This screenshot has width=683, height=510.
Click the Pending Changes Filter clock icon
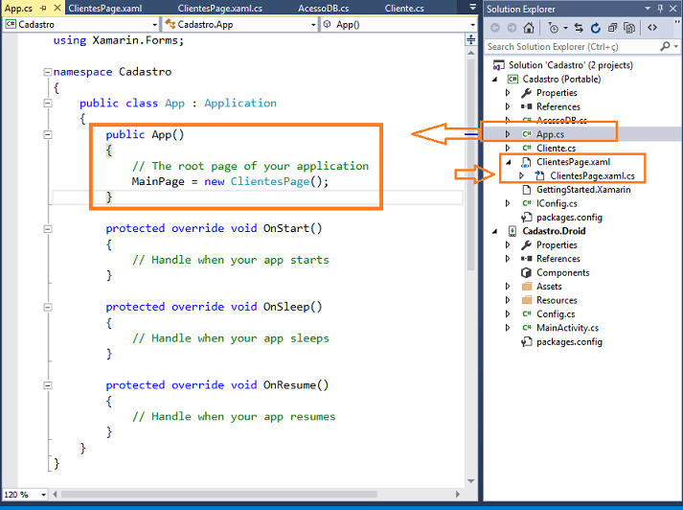tap(553, 28)
